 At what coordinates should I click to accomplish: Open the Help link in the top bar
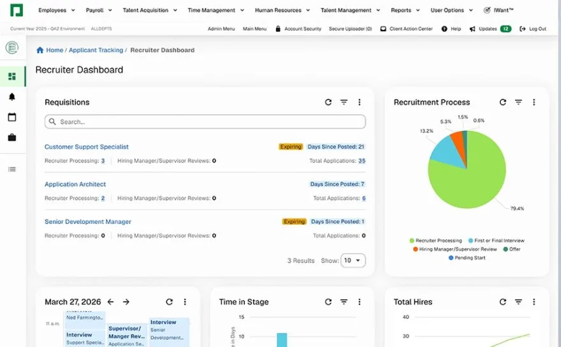[451, 29]
